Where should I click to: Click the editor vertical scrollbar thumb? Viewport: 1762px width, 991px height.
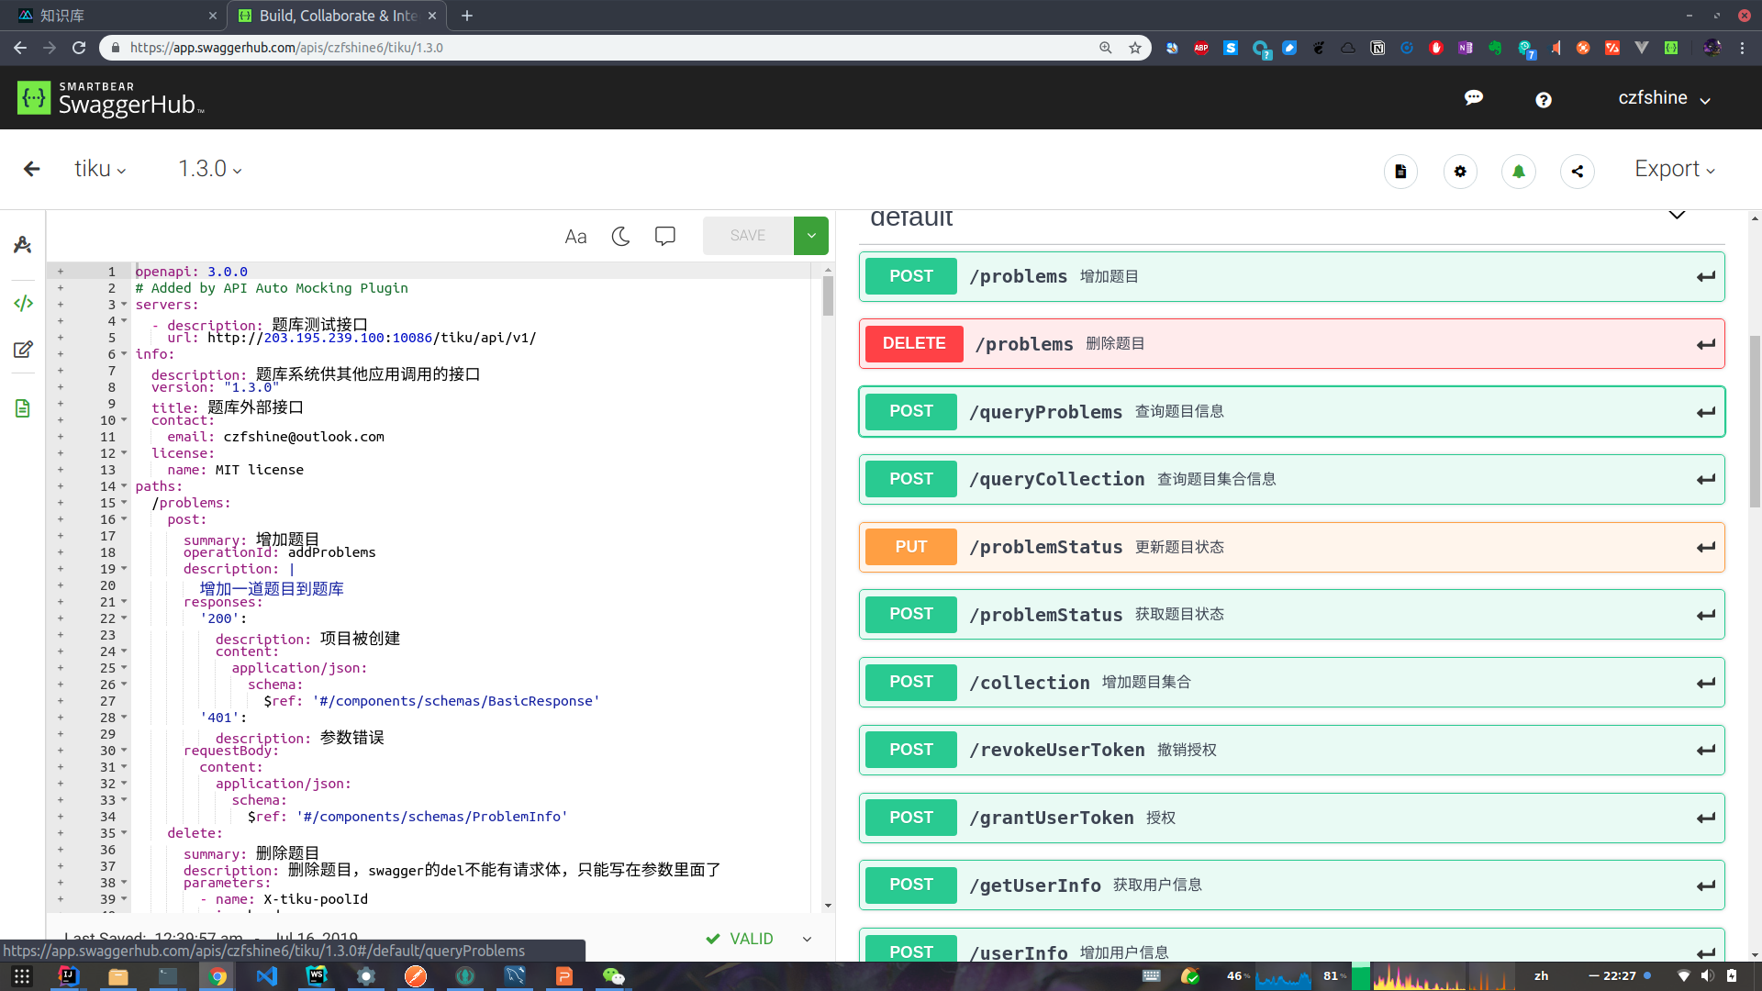tap(828, 294)
